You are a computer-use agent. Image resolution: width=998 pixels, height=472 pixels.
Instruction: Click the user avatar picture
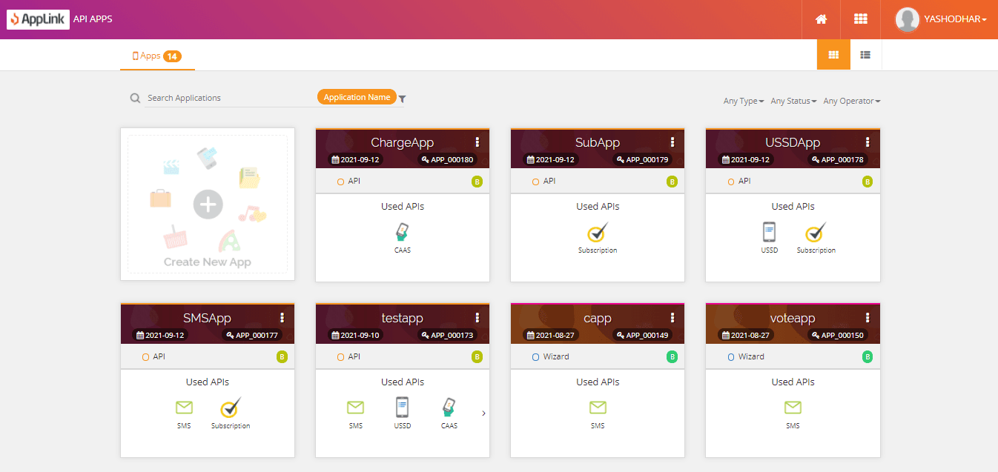(908, 19)
